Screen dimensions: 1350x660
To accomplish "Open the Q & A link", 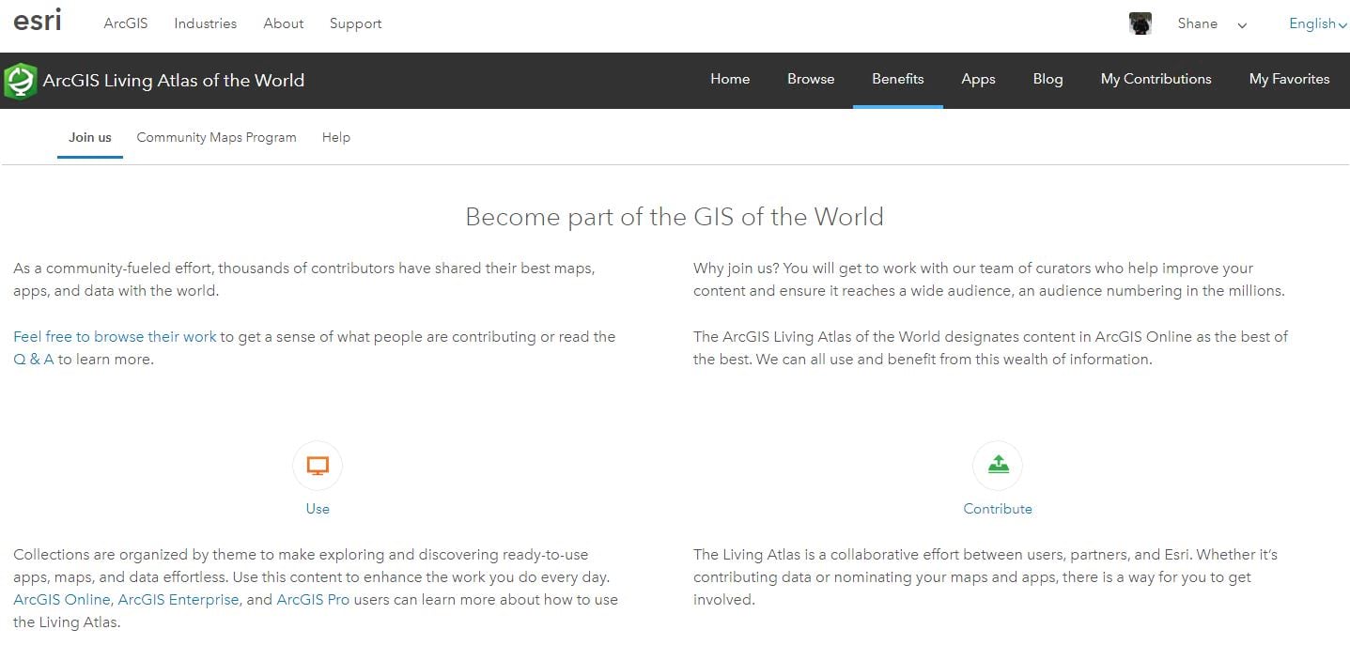I will [x=34, y=359].
